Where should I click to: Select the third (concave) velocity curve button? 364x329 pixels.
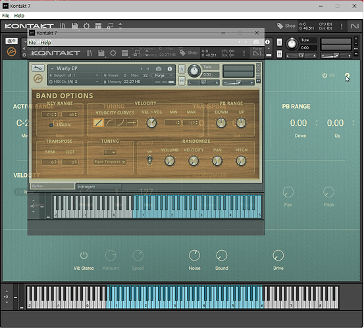(x=120, y=122)
